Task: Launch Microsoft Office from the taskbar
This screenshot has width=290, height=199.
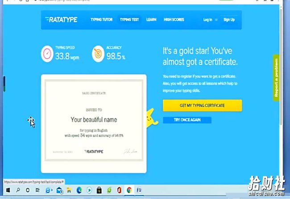Action: pos(119,191)
